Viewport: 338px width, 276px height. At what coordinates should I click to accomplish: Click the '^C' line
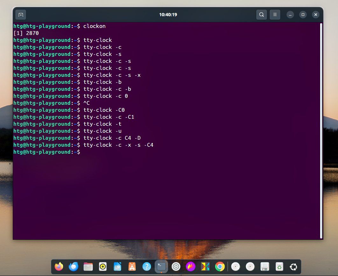click(x=52, y=103)
